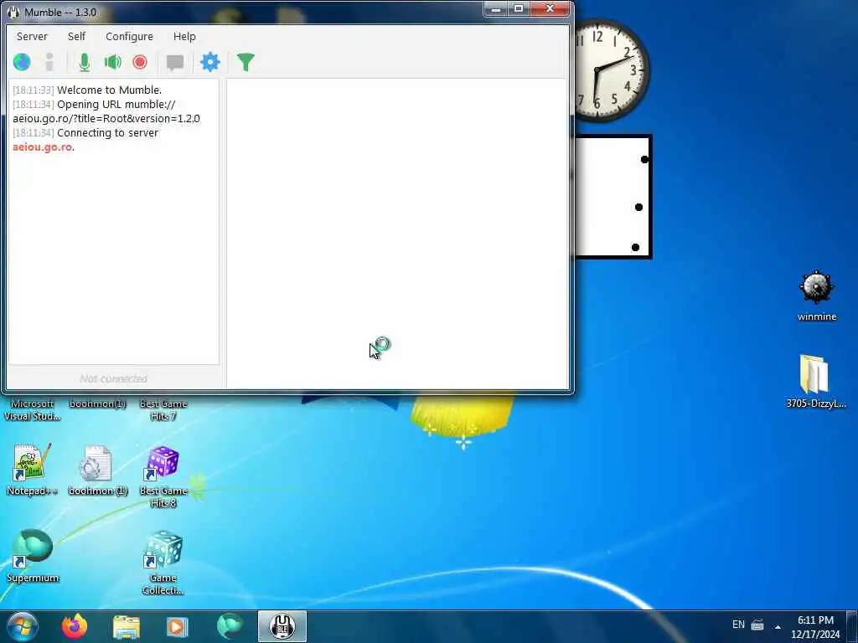Click the server information icon in toolbar
Screen dimensions: 858x643
(49, 62)
